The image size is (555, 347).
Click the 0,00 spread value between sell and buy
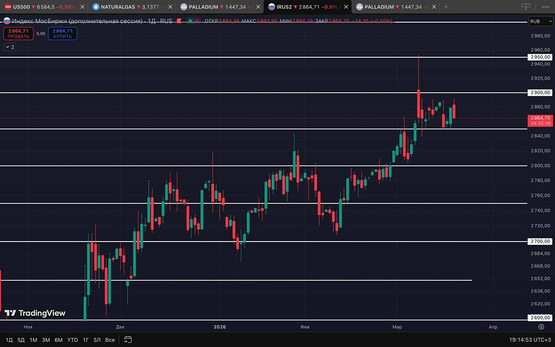pos(41,34)
